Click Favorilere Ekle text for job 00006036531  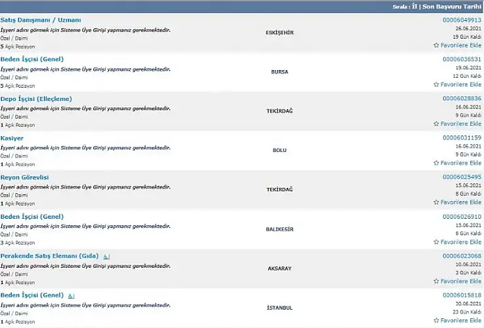(461, 84)
